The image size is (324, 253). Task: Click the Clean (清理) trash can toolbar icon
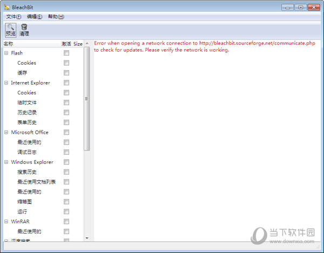(24, 30)
